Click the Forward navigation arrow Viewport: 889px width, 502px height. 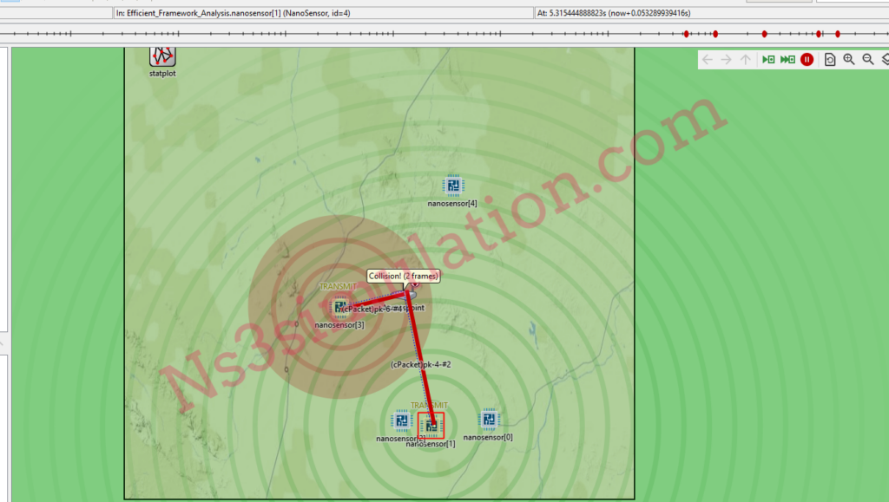727,60
